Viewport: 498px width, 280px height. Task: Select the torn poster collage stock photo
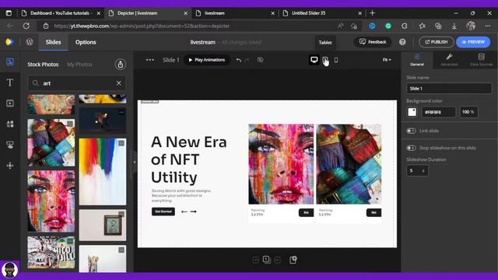click(51, 252)
